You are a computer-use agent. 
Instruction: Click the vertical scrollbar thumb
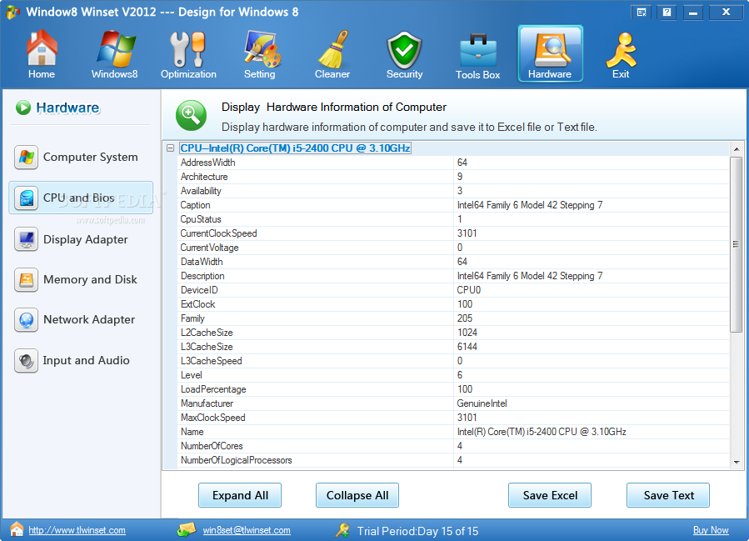coord(737,244)
